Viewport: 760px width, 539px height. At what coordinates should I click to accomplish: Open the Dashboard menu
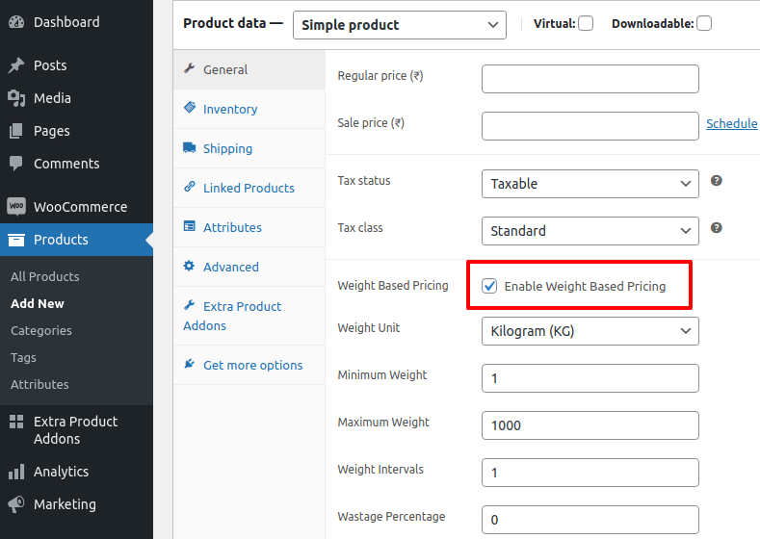pos(77,22)
